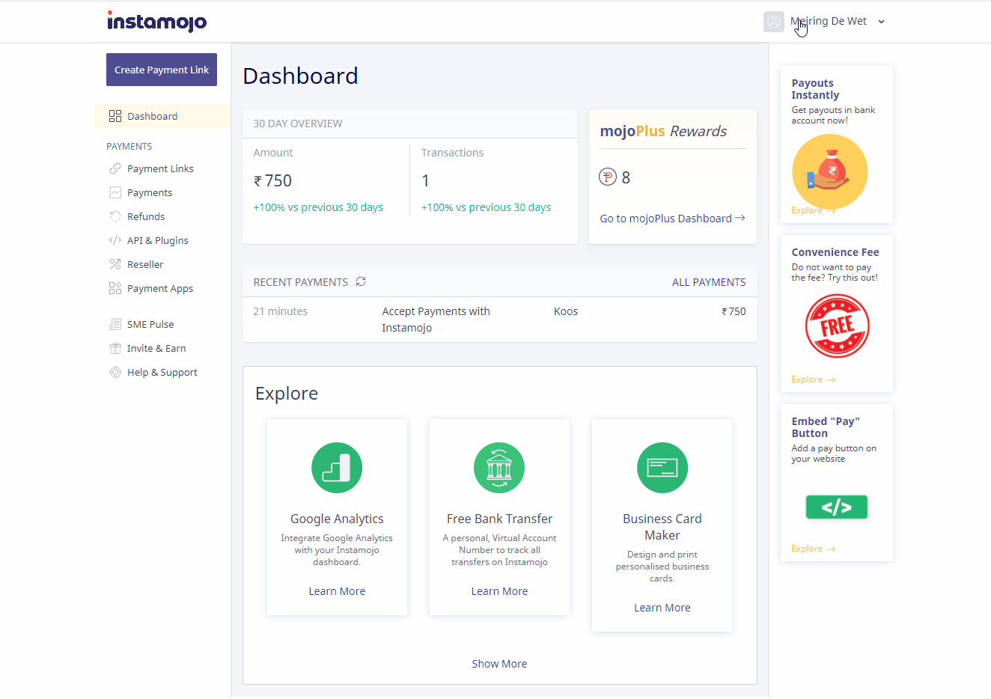This screenshot has width=991, height=699.
Task: Open 'Accept Payments with Instamojo' payment entry
Action: (436, 320)
